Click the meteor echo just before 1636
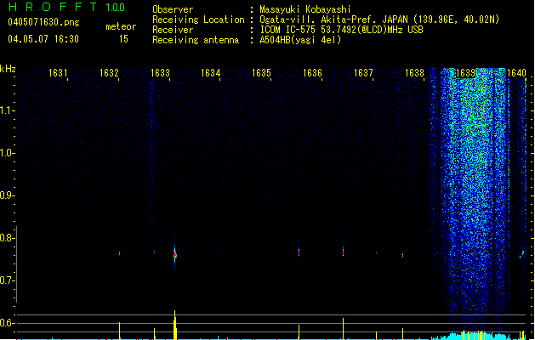Viewport: 535px width, 340px height. click(x=299, y=252)
